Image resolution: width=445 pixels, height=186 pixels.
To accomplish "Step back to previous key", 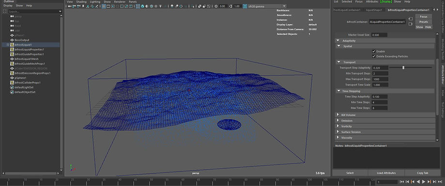I will 413,182.
